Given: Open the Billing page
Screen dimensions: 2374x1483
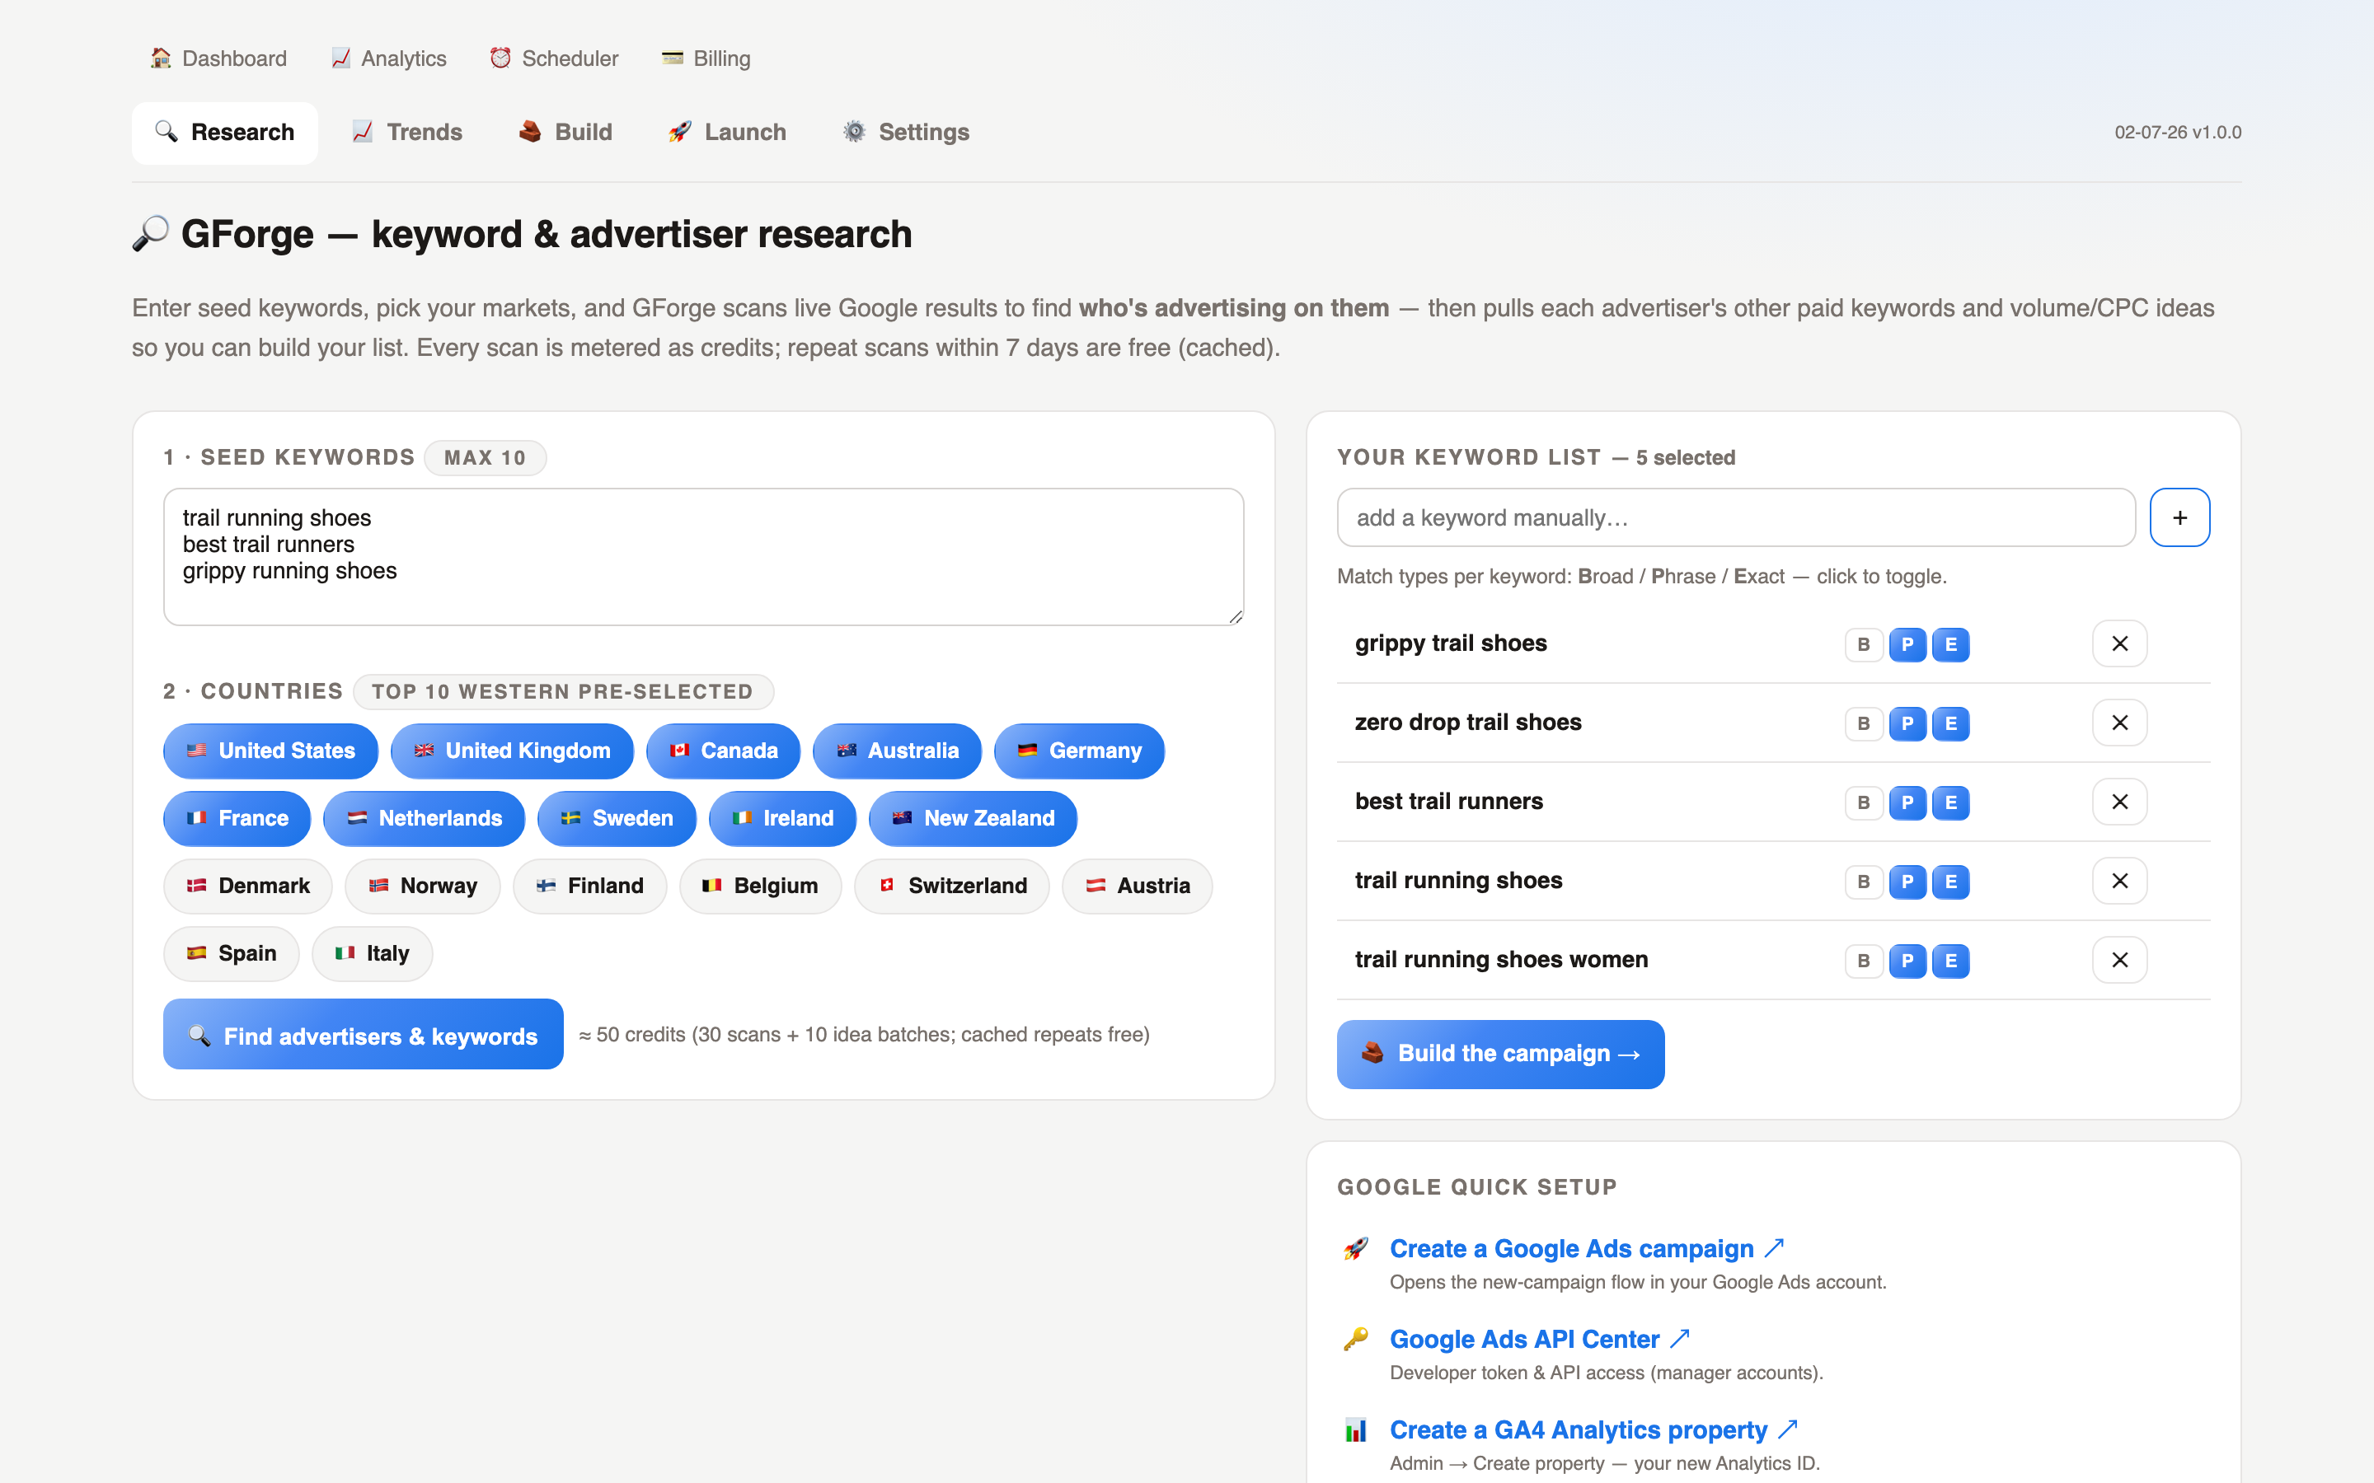Looking at the screenshot, I should click(x=706, y=58).
